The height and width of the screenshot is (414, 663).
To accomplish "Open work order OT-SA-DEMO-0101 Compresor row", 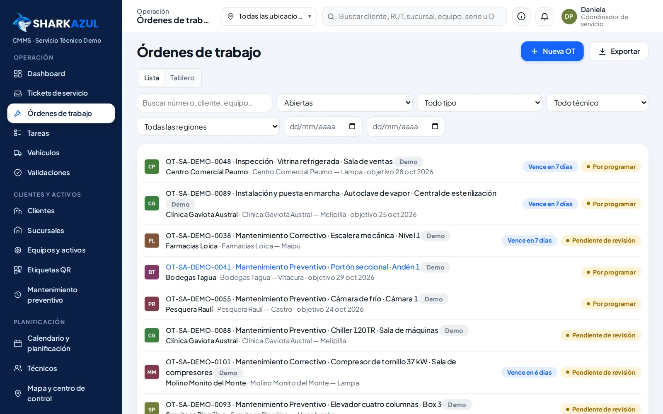I will click(x=392, y=372).
